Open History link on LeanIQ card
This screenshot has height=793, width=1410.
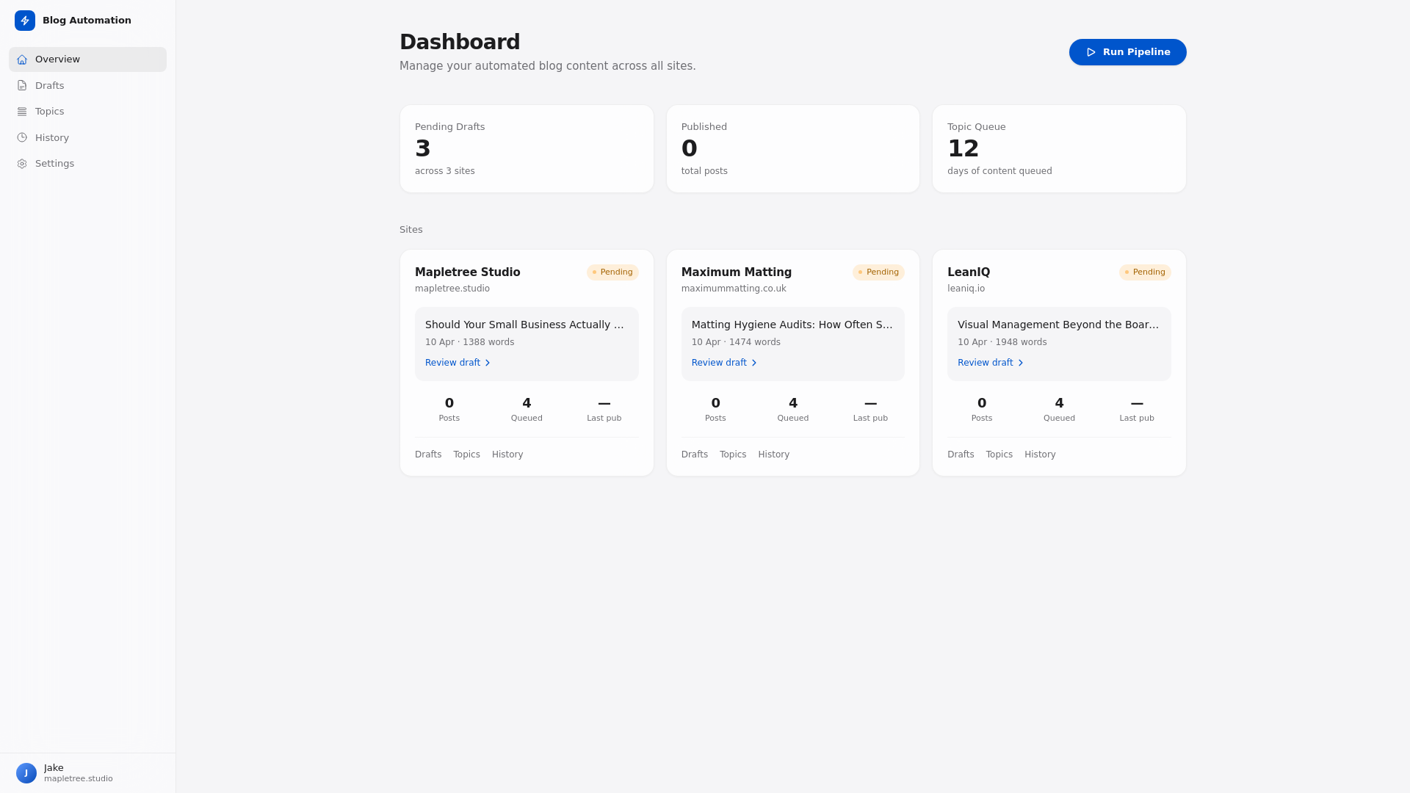coord(1040,455)
